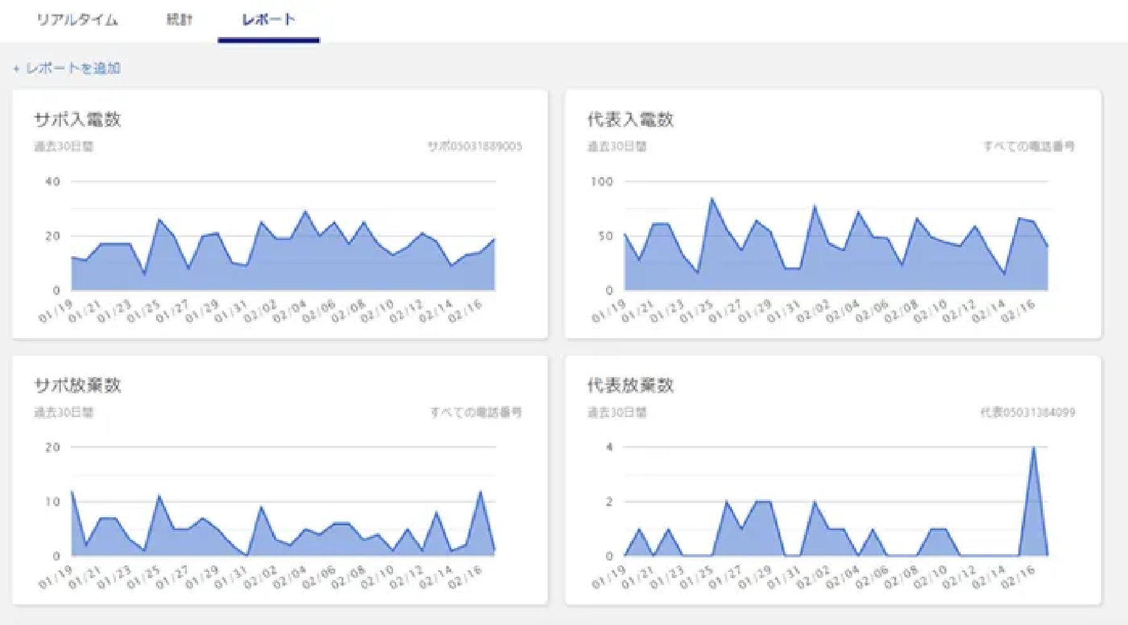Viewport: 1128px width, 625px height.
Task: Click the highest peak in 代表放棄数 chart
Action: pyautogui.click(x=1033, y=447)
